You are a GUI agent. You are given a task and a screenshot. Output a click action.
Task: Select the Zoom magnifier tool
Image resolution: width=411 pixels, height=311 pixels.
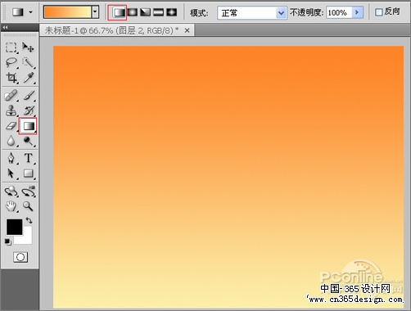(x=28, y=206)
